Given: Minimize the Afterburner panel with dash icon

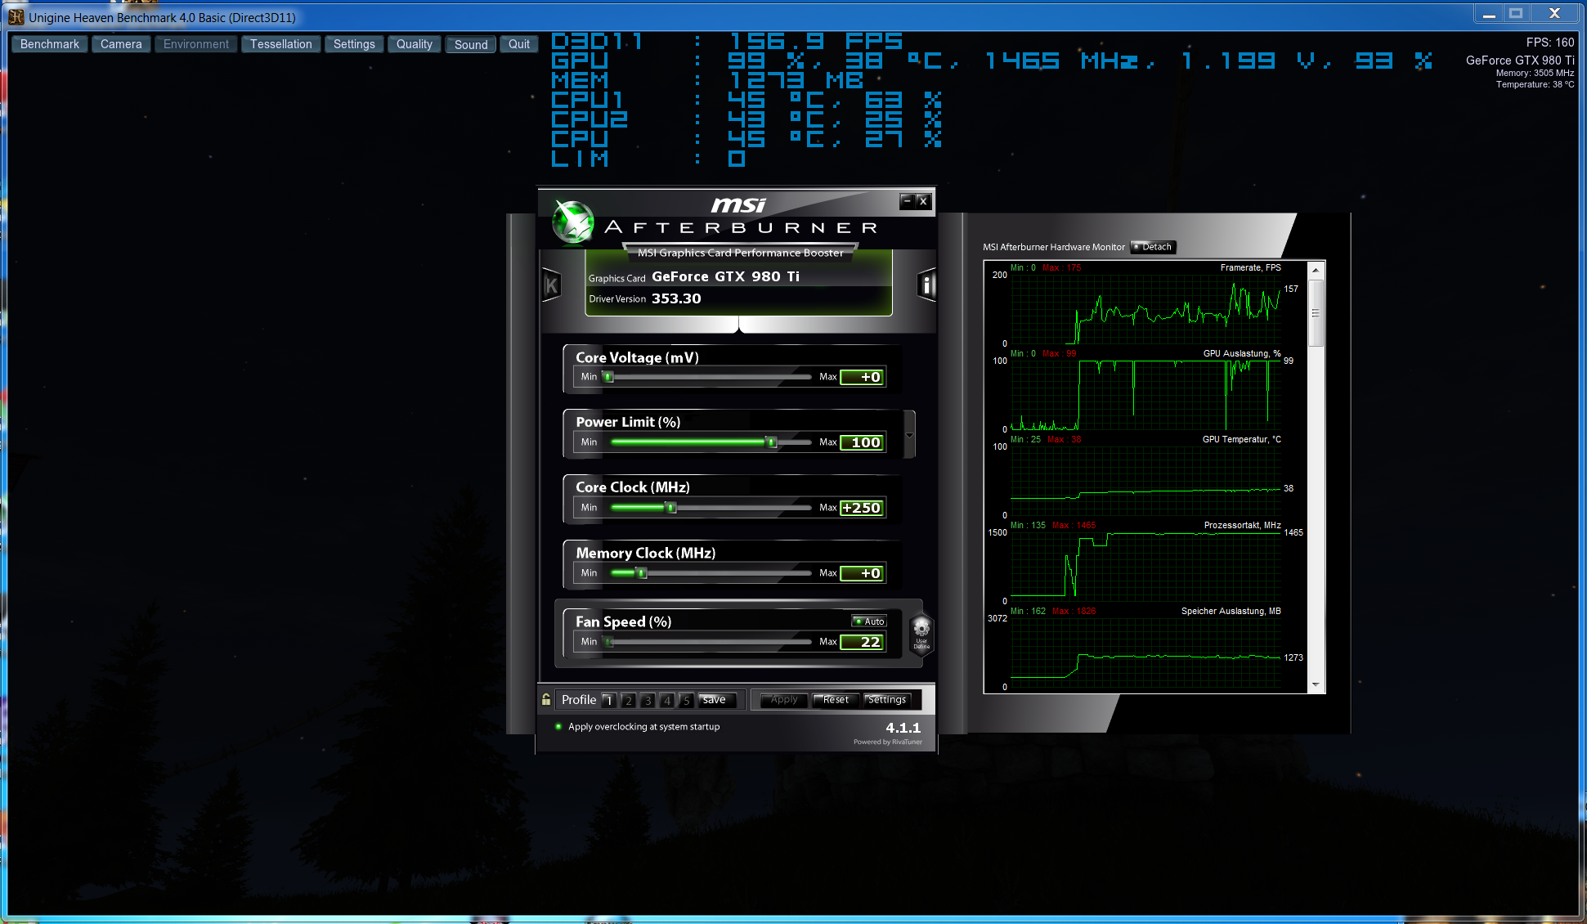Looking at the screenshot, I should pos(906,200).
